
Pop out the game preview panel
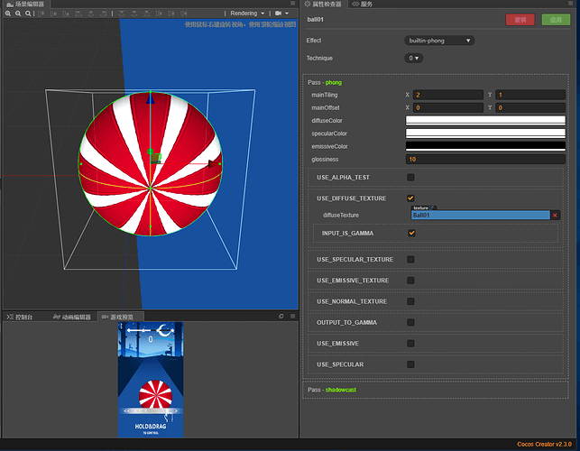pyautogui.click(x=281, y=317)
